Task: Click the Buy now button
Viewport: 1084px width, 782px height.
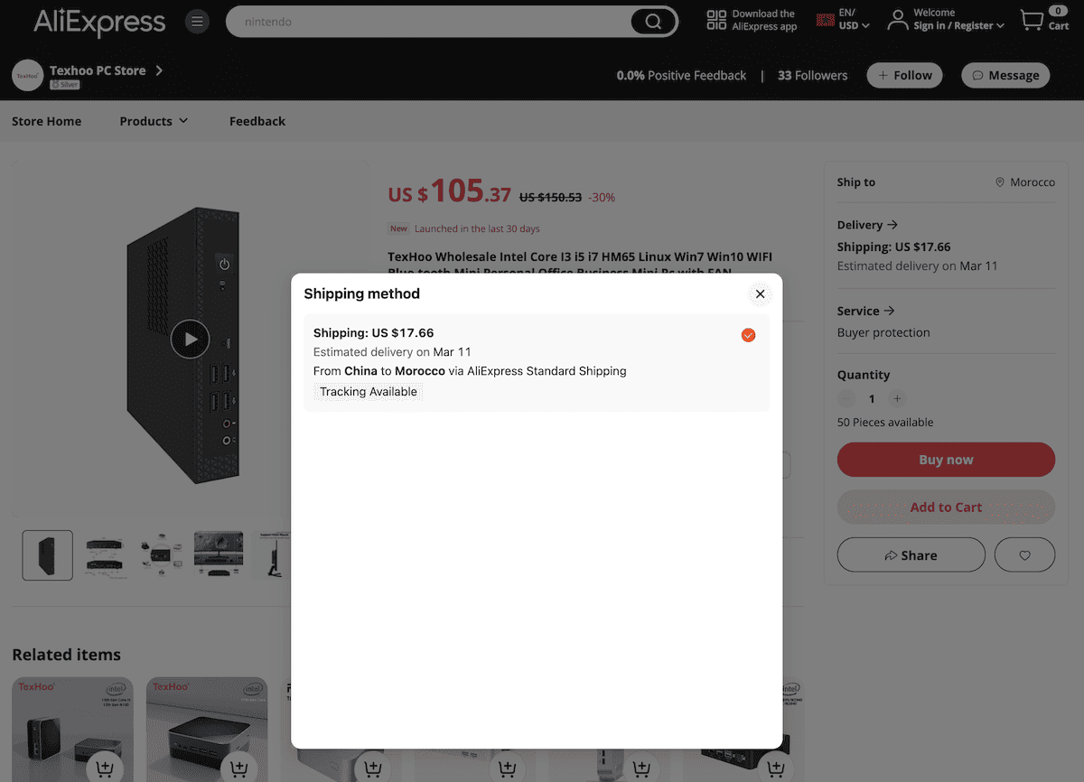Action: (x=946, y=460)
